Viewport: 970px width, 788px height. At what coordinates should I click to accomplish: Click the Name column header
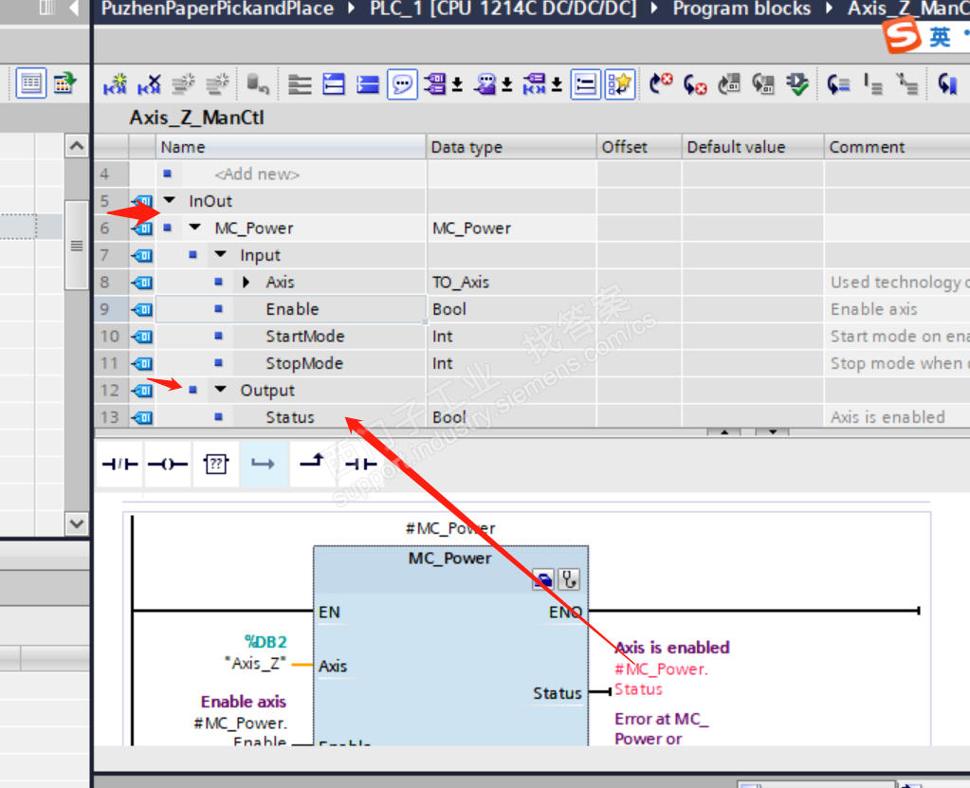click(x=291, y=147)
